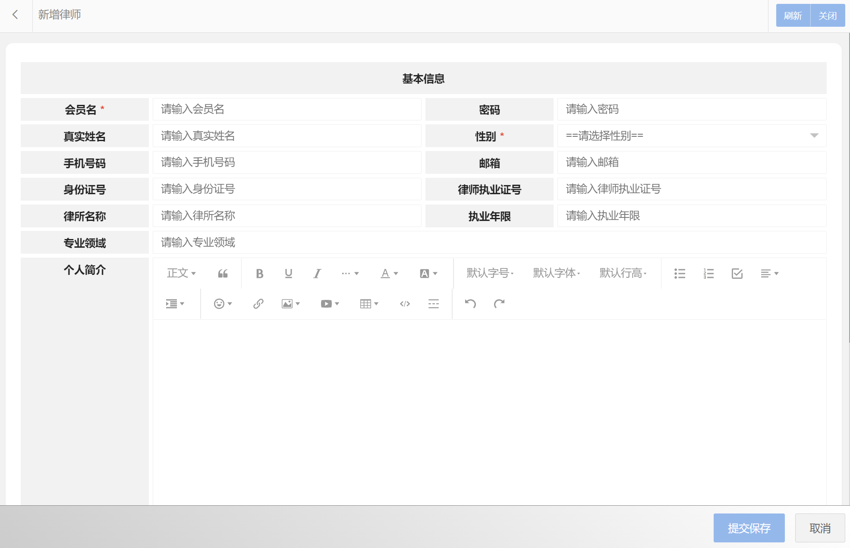Insert a todo checkbox list
This screenshot has width=850, height=548.
(x=737, y=274)
